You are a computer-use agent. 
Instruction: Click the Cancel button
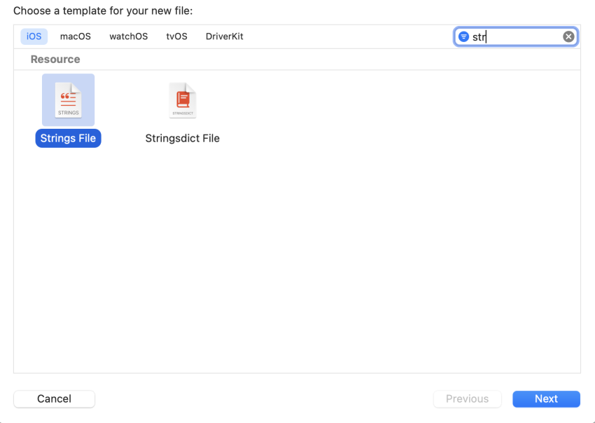tap(54, 398)
